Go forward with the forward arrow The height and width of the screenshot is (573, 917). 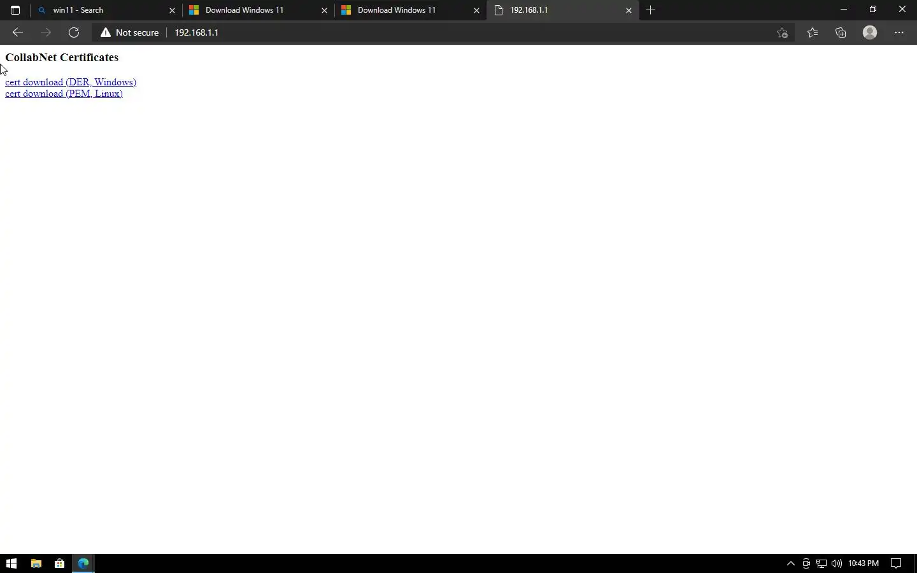coord(46,32)
